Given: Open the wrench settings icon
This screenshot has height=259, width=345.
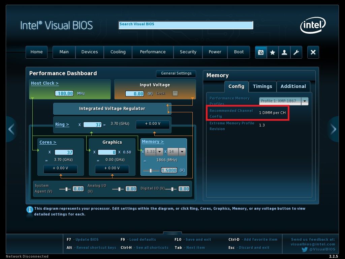Looking at the screenshot, I should (296, 52).
